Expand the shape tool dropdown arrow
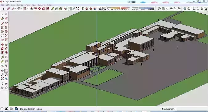 click(x=27, y=9)
